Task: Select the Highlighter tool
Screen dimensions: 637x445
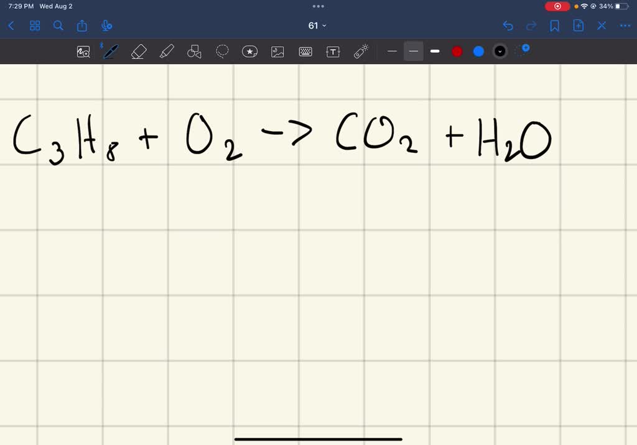Action: point(167,51)
